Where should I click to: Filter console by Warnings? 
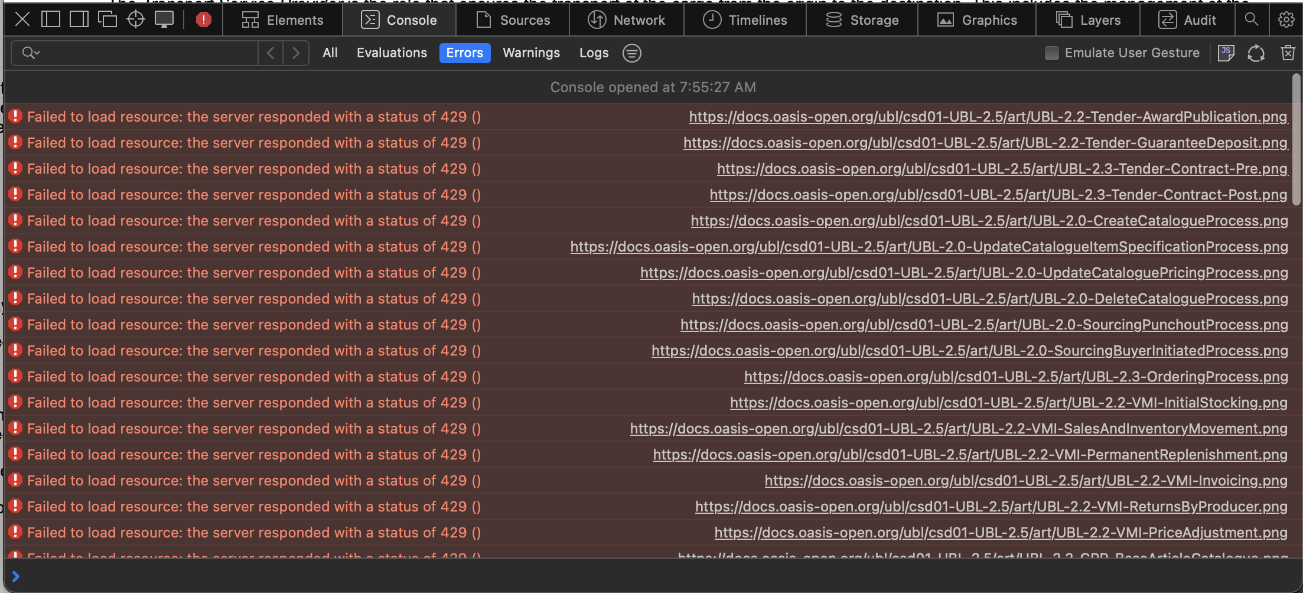coord(531,53)
